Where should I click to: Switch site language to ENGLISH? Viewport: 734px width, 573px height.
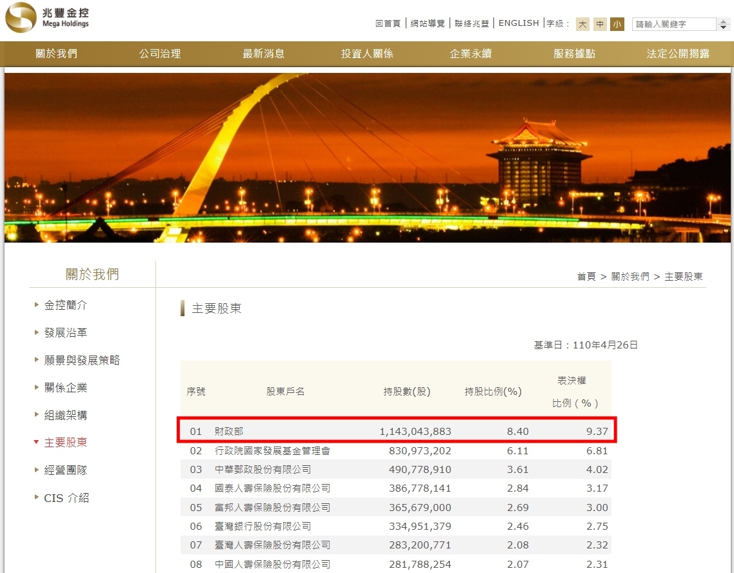[519, 23]
